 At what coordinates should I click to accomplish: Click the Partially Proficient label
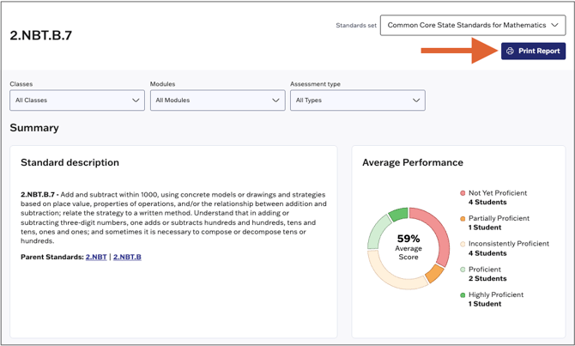point(499,218)
